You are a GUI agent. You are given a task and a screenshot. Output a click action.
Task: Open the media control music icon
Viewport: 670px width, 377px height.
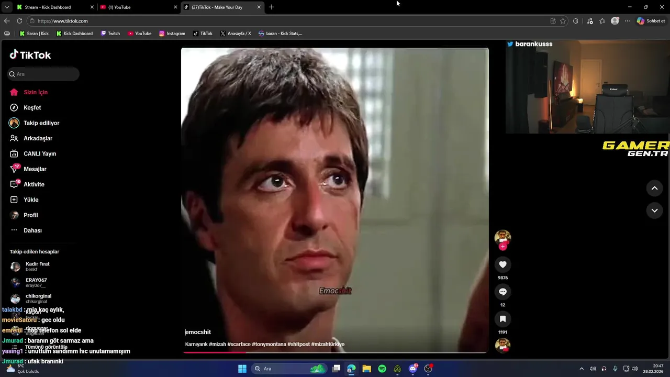[x=590, y=21]
